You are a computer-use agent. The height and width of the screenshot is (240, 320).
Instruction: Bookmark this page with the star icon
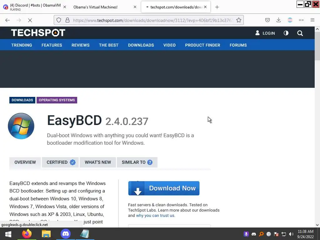click(x=239, y=20)
